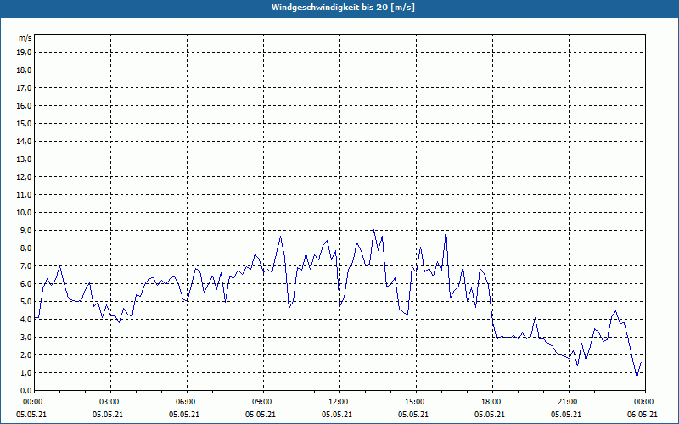This screenshot has height=424, width=679.
Task: Pick the 18:00 time label
Action: [491, 402]
